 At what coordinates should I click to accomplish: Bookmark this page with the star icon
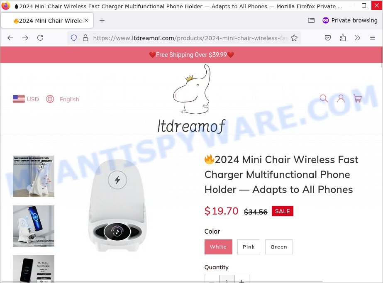tap(294, 38)
